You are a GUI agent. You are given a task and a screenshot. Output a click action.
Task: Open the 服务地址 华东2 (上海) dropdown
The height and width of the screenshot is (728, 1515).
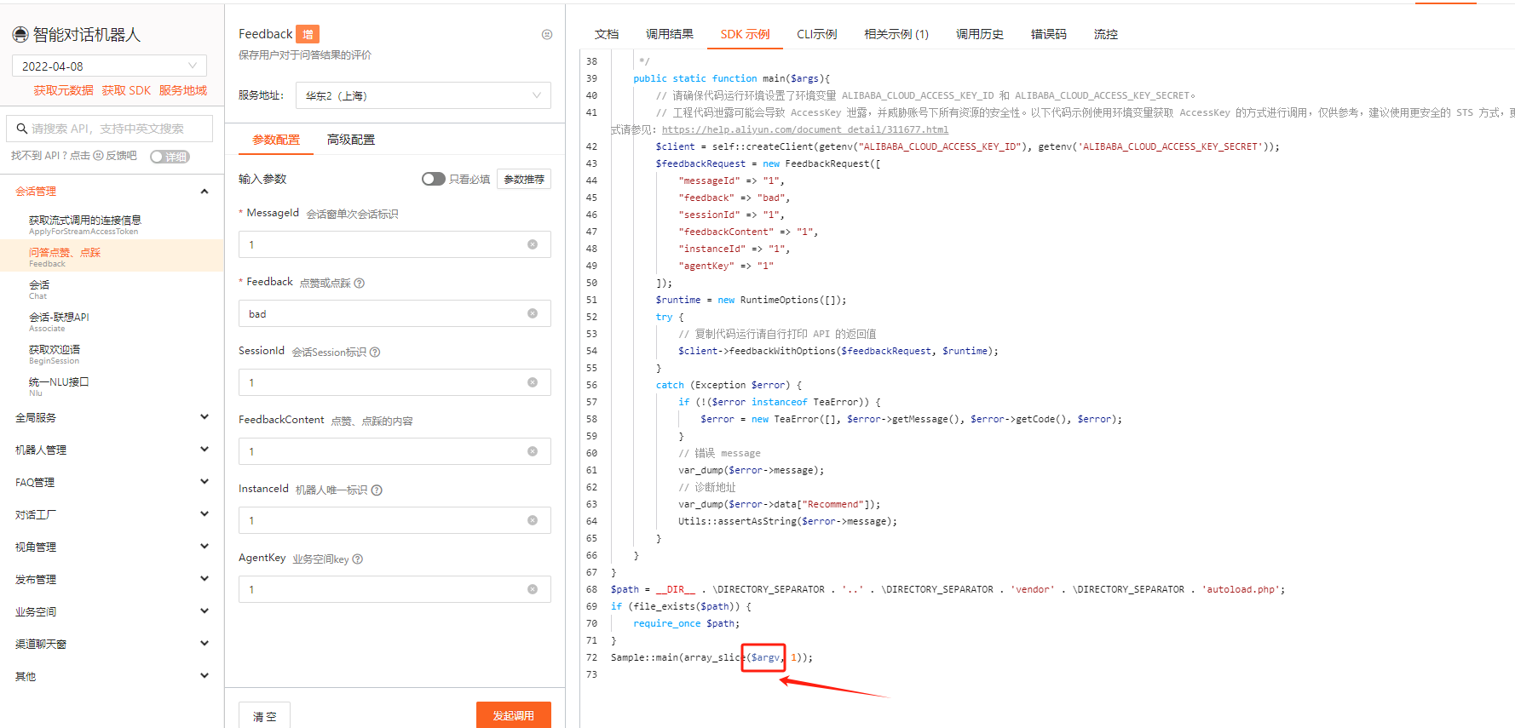pos(423,95)
